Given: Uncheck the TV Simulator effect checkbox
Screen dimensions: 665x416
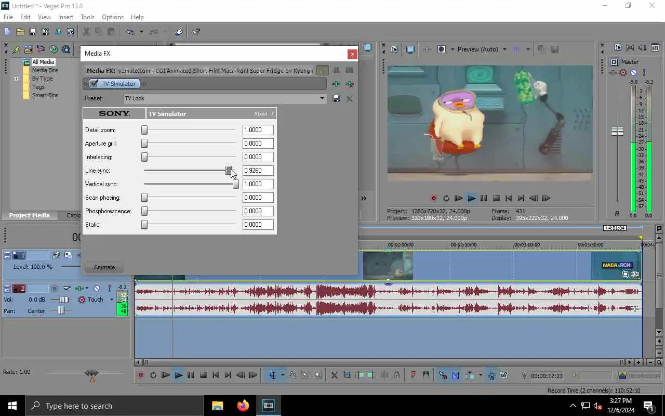Looking at the screenshot, I should [94, 84].
